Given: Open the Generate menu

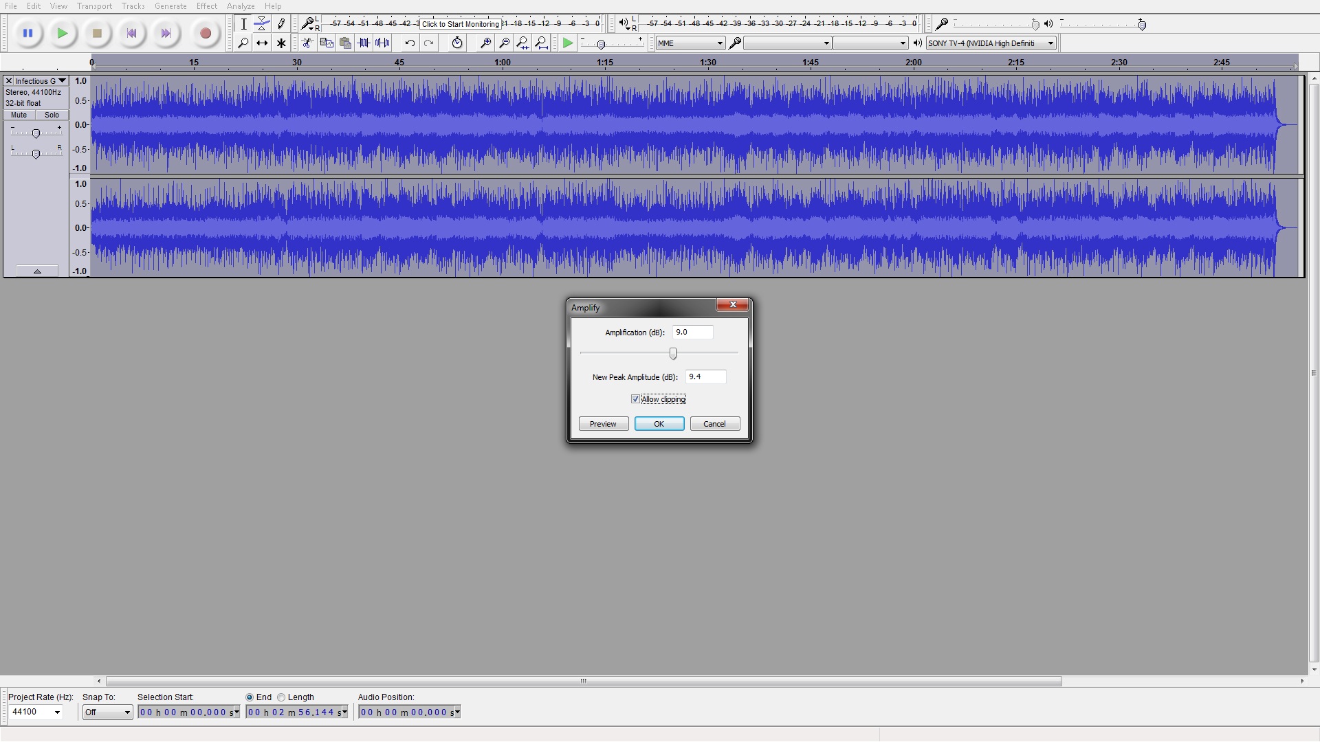Looking at the screenshot, I should [170, 6].
